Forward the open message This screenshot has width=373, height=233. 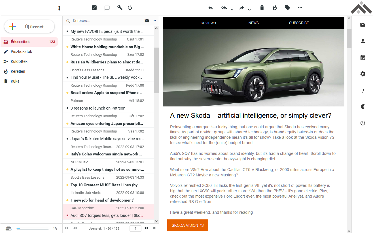242,8
